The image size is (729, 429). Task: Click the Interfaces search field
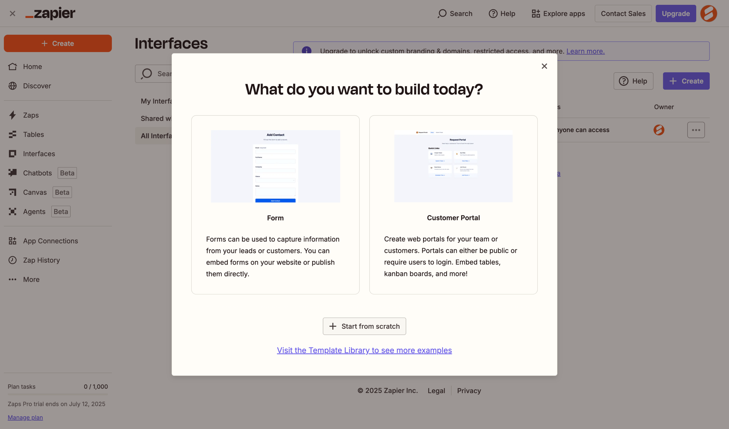tap(154, 74)
